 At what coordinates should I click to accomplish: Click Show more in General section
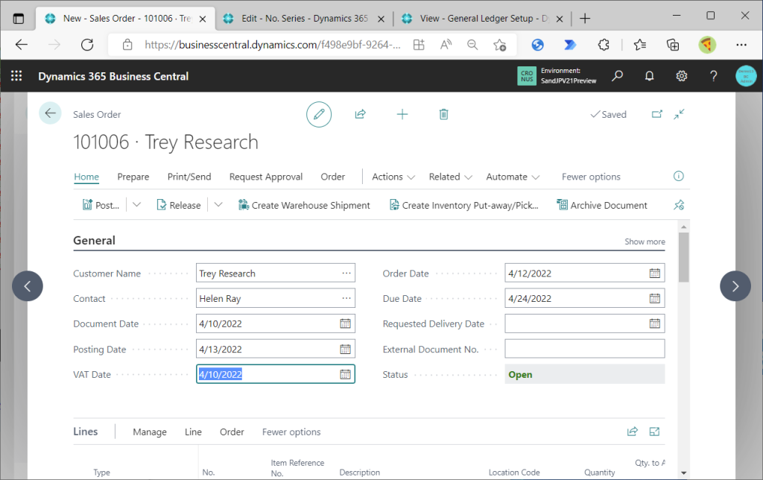(645, 241)
